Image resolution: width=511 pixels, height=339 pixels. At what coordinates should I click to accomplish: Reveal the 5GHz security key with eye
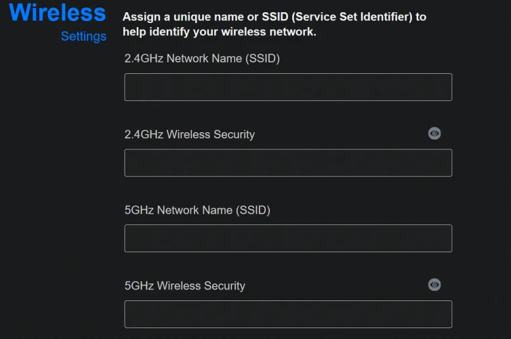click(434, 285)
